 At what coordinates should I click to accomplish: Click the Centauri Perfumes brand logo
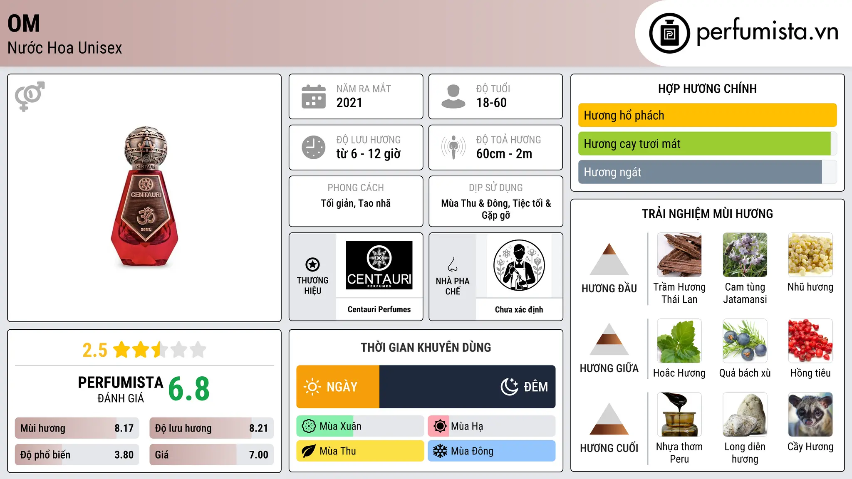pos(379,265)
